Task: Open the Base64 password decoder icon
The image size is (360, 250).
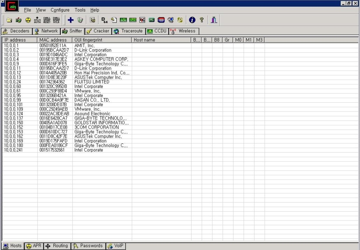Action: (104, 20)
